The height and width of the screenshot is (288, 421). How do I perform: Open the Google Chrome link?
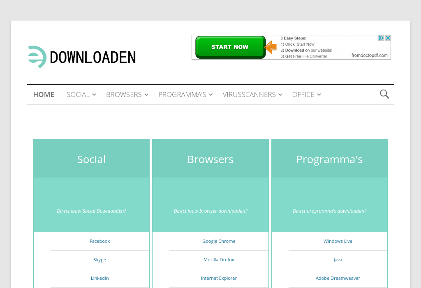point(219,241)
